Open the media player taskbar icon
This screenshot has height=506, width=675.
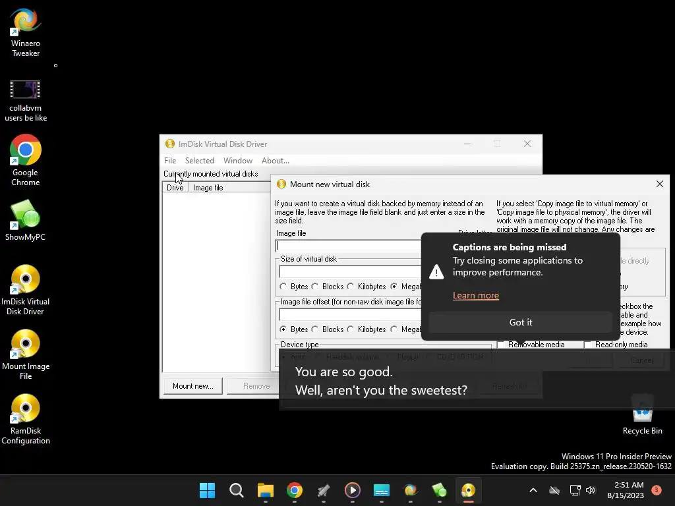[x=353, y=490]
